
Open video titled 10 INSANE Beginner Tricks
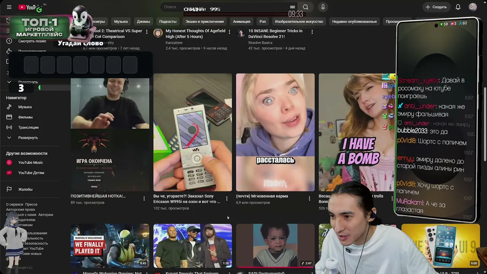coord(276,33)
